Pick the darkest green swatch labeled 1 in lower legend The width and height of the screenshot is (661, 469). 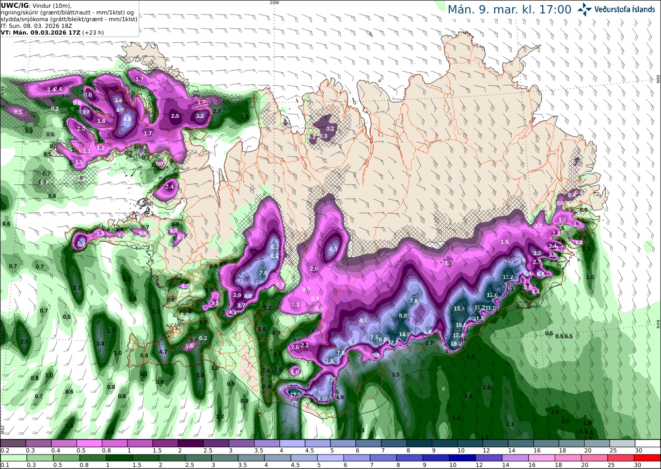pyautogui.click(x=118, y=458)
